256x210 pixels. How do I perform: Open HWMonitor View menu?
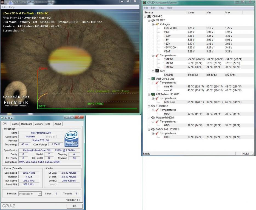pos(161,8)
